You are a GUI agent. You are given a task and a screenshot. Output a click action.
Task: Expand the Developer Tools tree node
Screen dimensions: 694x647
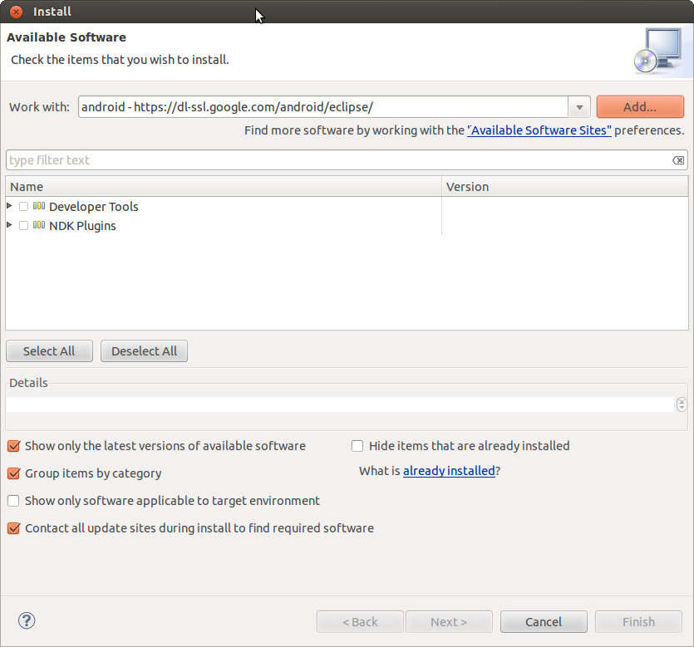[10, 205]
